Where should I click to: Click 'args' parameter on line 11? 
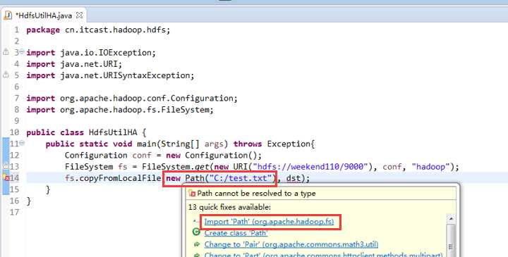pos(214,144)
